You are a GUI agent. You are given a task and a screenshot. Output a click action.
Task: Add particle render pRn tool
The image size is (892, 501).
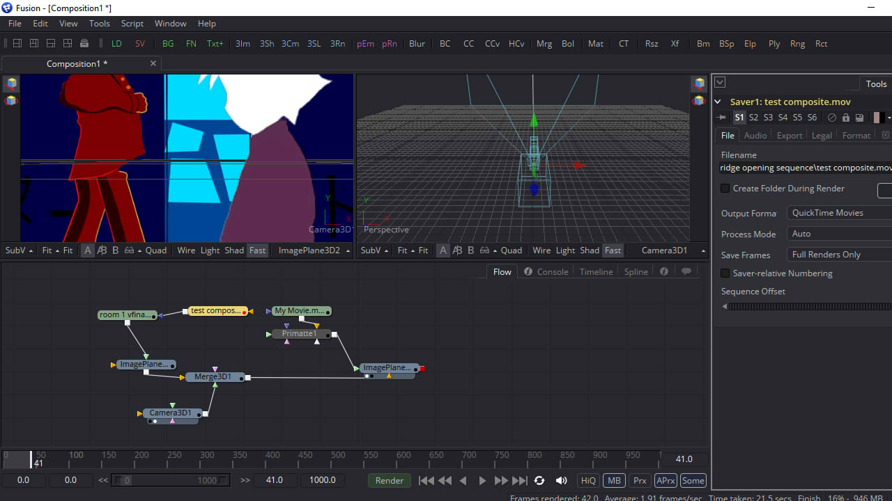click(390, 43)
